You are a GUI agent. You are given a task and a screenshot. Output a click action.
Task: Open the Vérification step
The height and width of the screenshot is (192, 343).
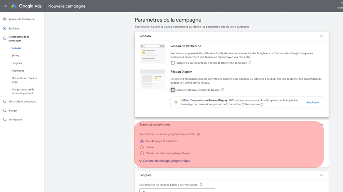pyautogui.click(x=15, y=120)
